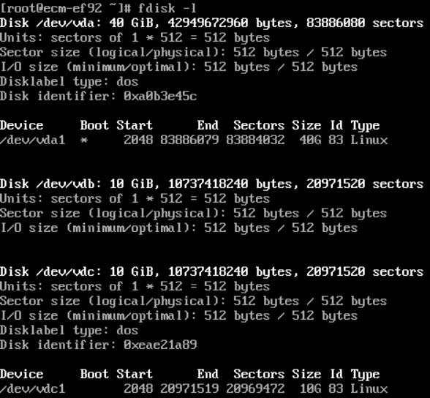Viewport: 430px width, 398px height.
Task: Click the Disk /dev/vdb 10 GiB line
Action: click(212, 184)
